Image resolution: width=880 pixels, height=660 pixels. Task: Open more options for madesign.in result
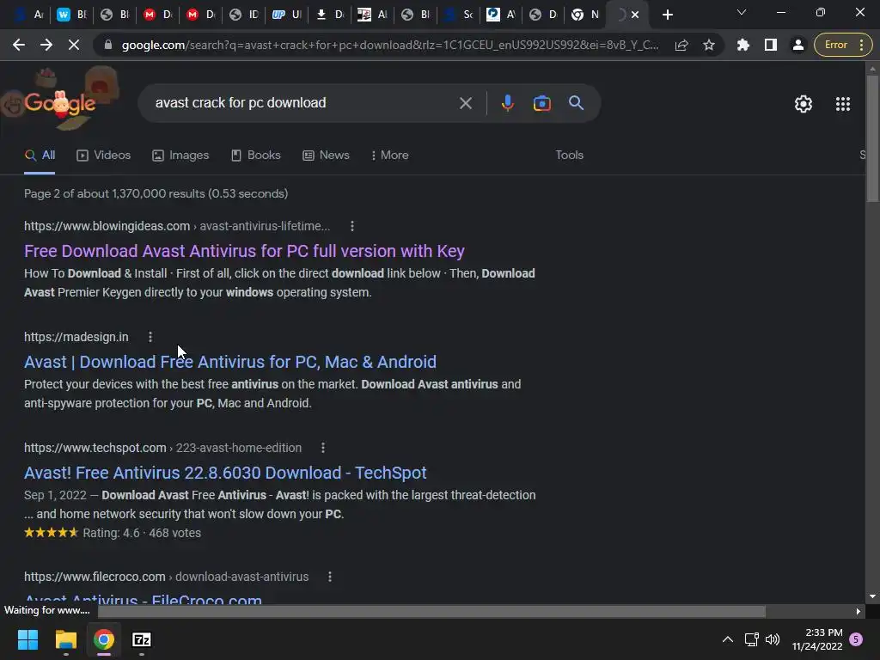coord(150,337)
